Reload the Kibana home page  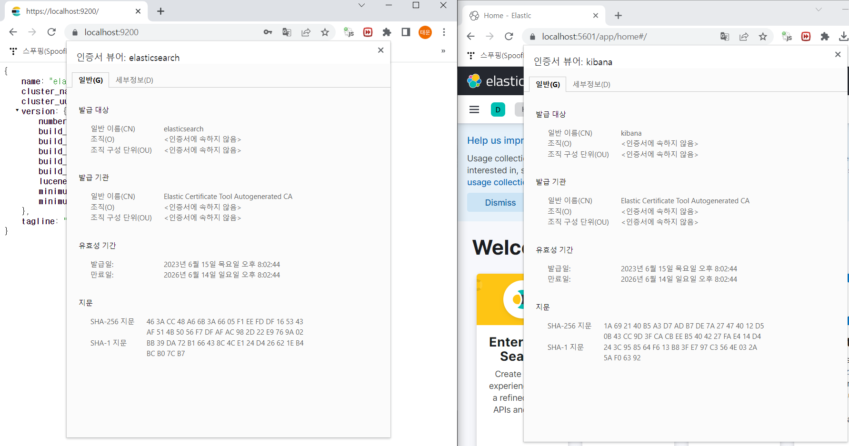[509, 36]
